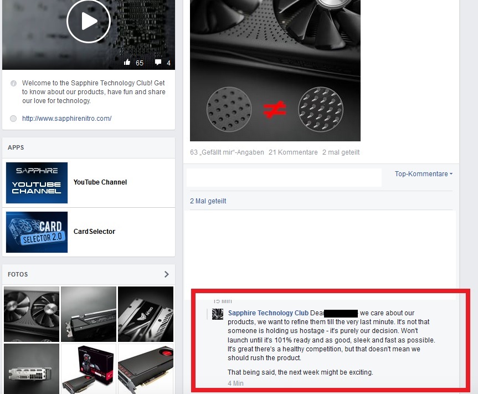Expand the Fotos section with the chevron
This screenshot has width=478, height=394.
167,274
